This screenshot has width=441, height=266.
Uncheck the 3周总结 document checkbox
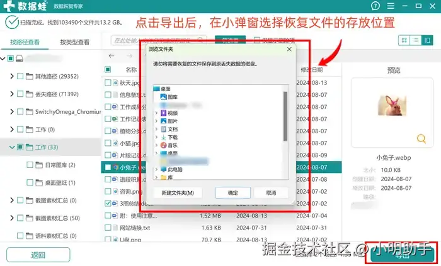[x=108, y=203]
